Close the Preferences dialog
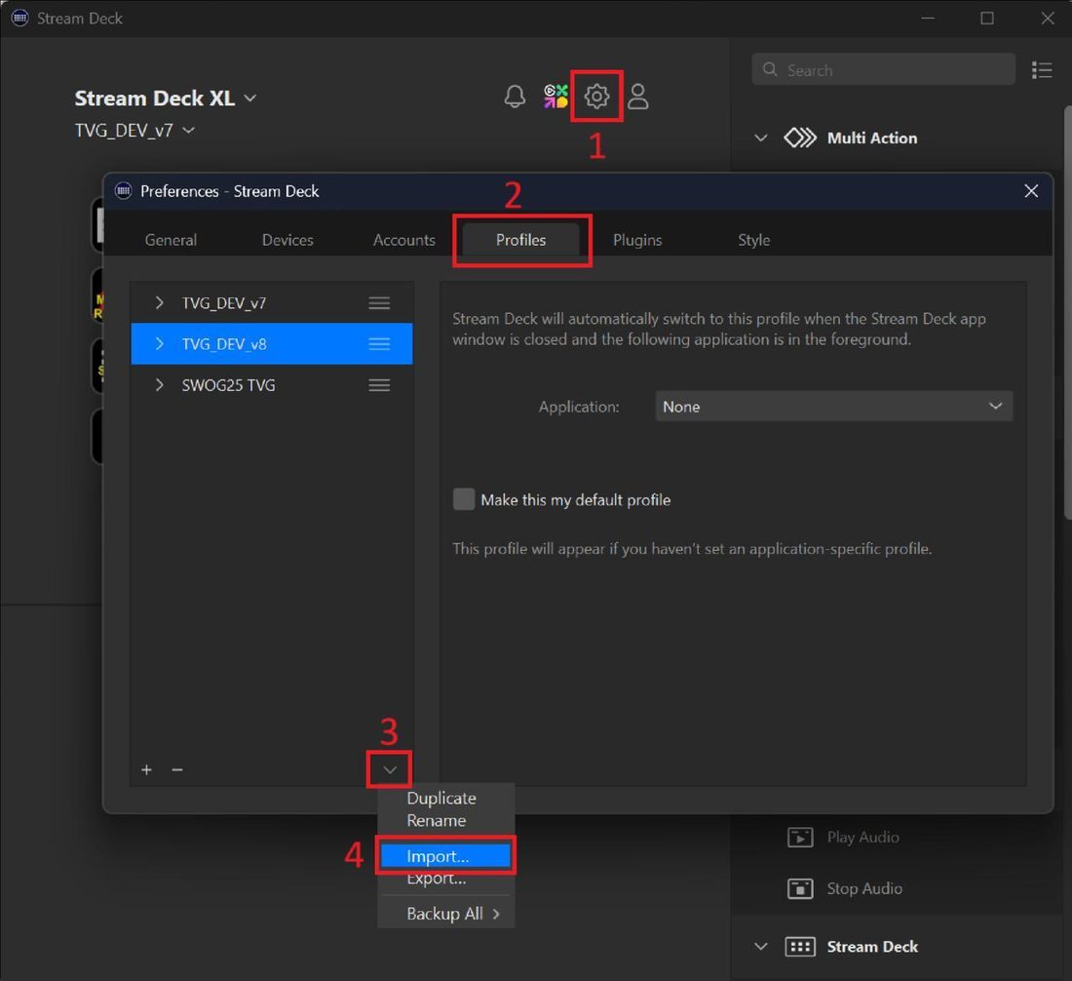The image size is (1072, 981). (x=1031, y=191)
